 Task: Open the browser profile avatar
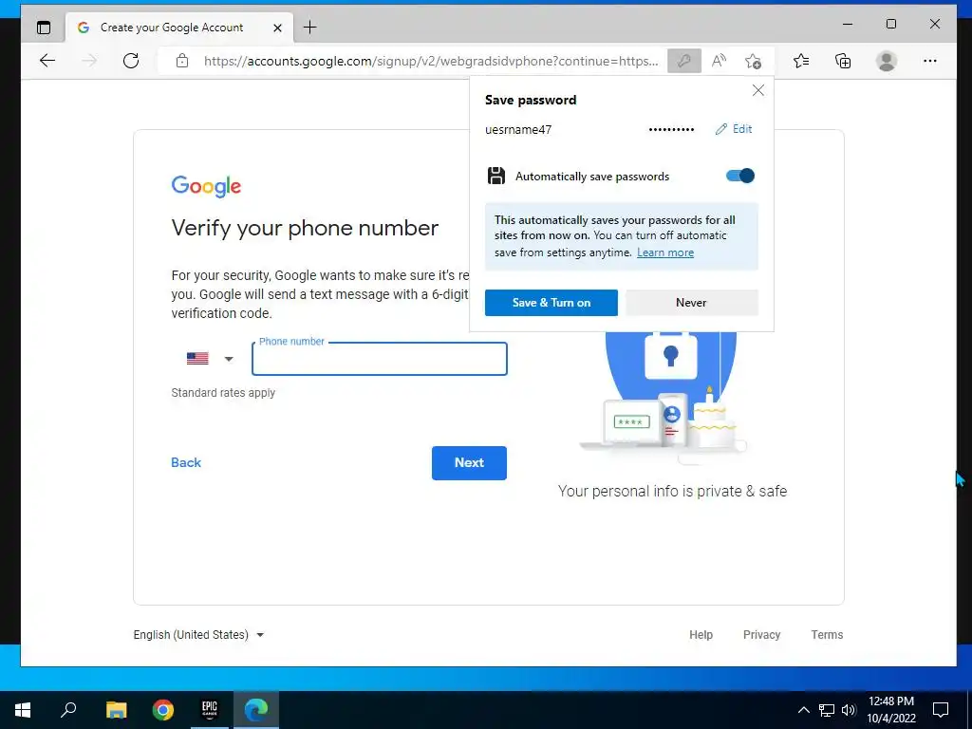tap(887, 61)
